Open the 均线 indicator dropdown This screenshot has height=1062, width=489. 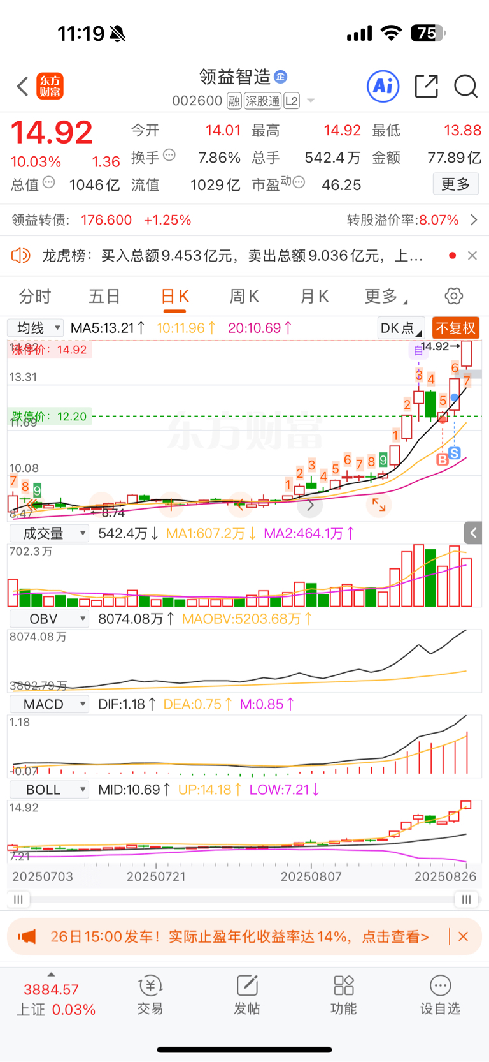point(35,328)
